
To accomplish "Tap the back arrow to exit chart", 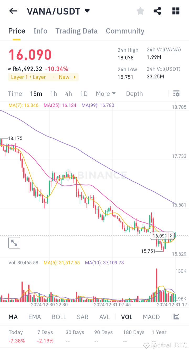I will click(13, 11).
